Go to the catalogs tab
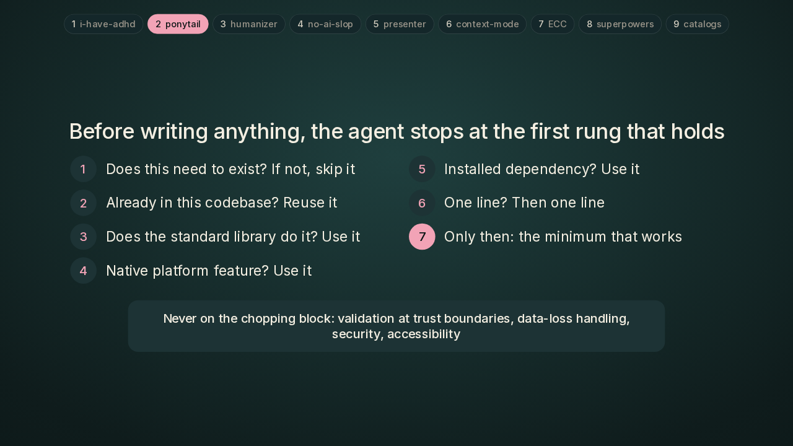The height and width of the screenshot is (446, 793). (698, 24)
